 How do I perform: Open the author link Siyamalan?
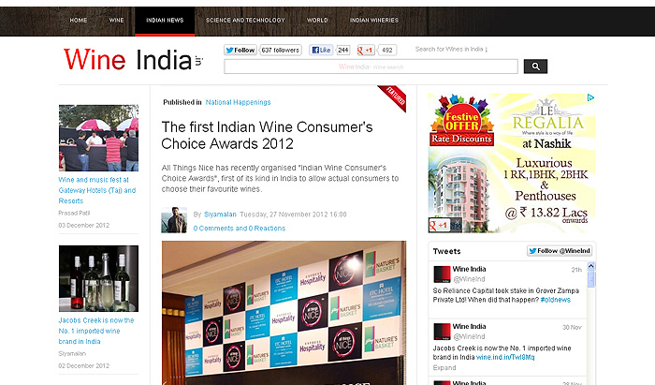pyautogui.click(x=220, y=215)
